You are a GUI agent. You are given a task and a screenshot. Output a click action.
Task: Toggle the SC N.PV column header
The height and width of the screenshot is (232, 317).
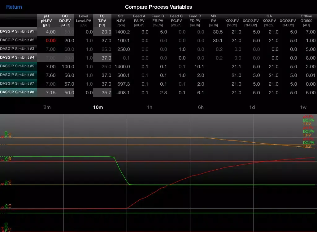coord(120,21)
